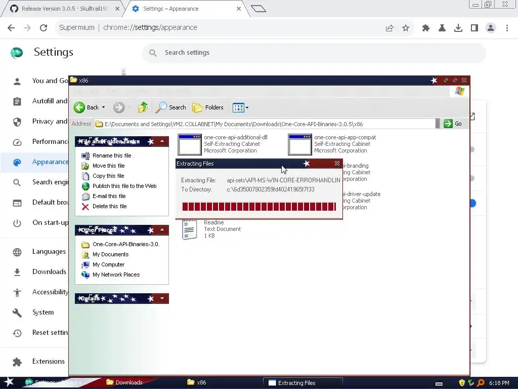Open the profile avatar menu
518x389 pixels.
click(491, 28)
